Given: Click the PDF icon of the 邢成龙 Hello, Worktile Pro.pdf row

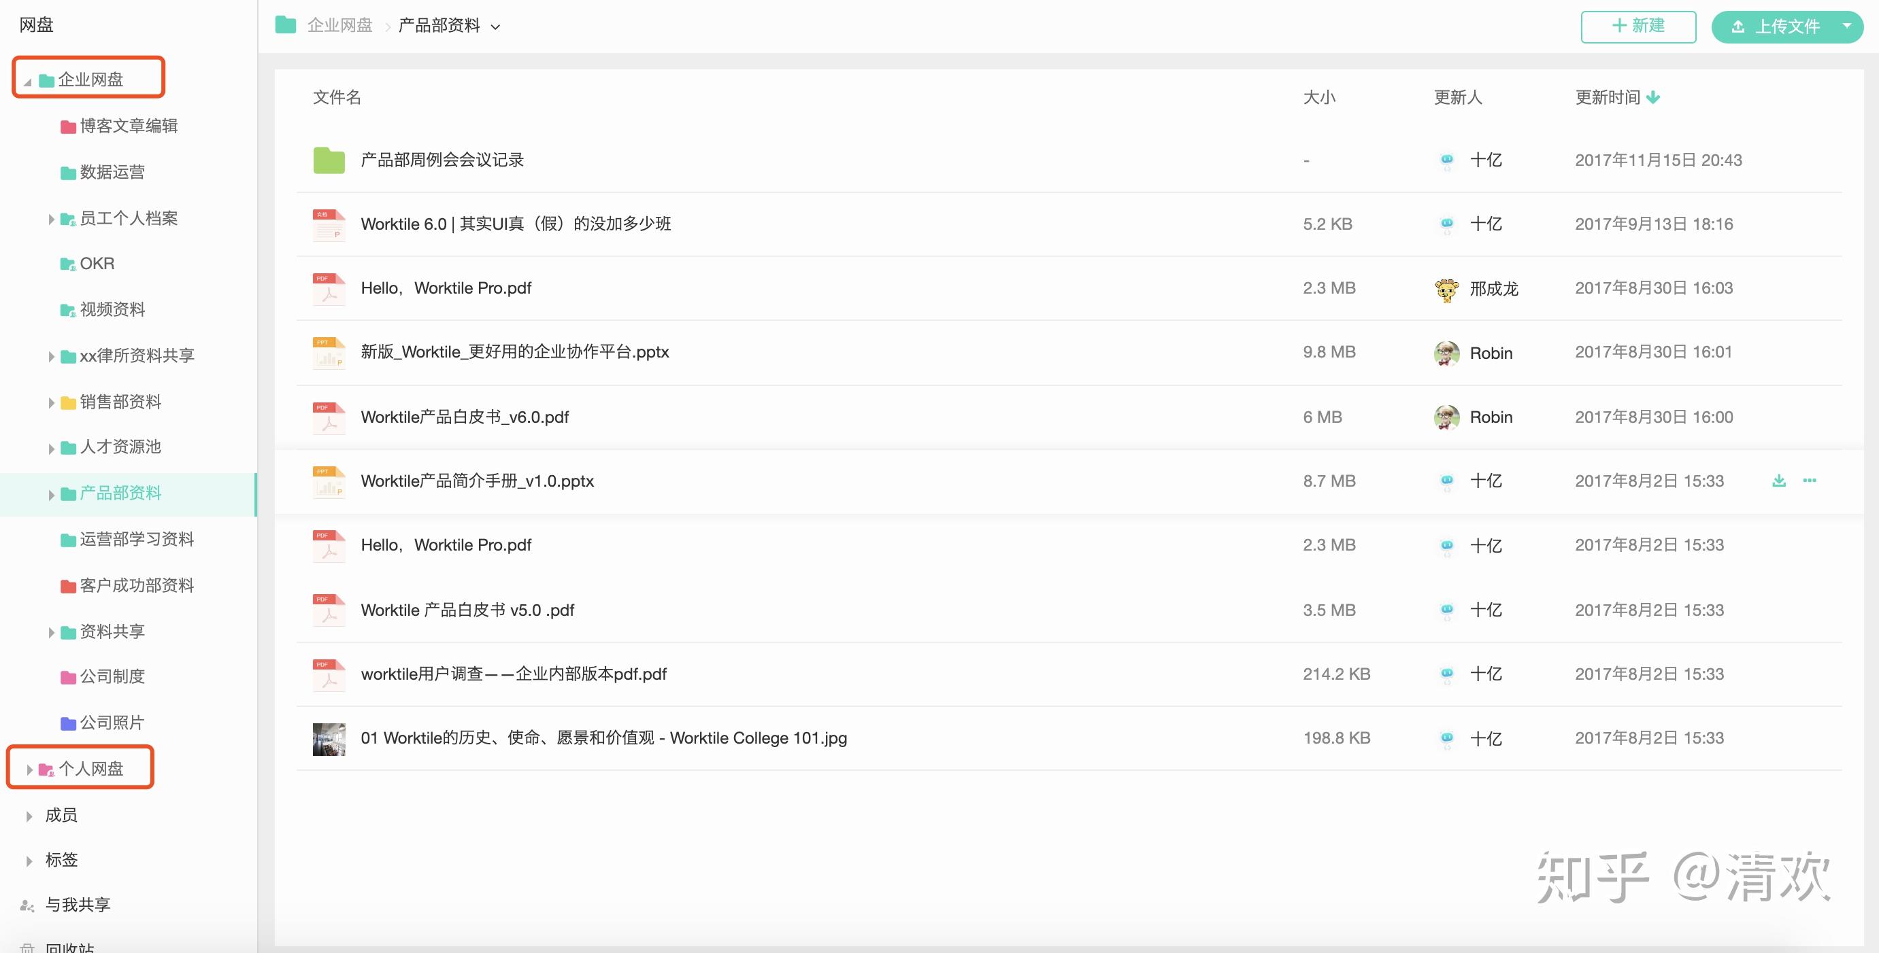Looking at the screenshot, I should pyautogui.click(x=329, y=288).
